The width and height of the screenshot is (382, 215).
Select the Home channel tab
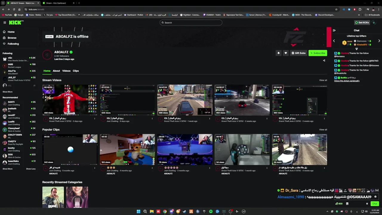(x=47, y=71)
